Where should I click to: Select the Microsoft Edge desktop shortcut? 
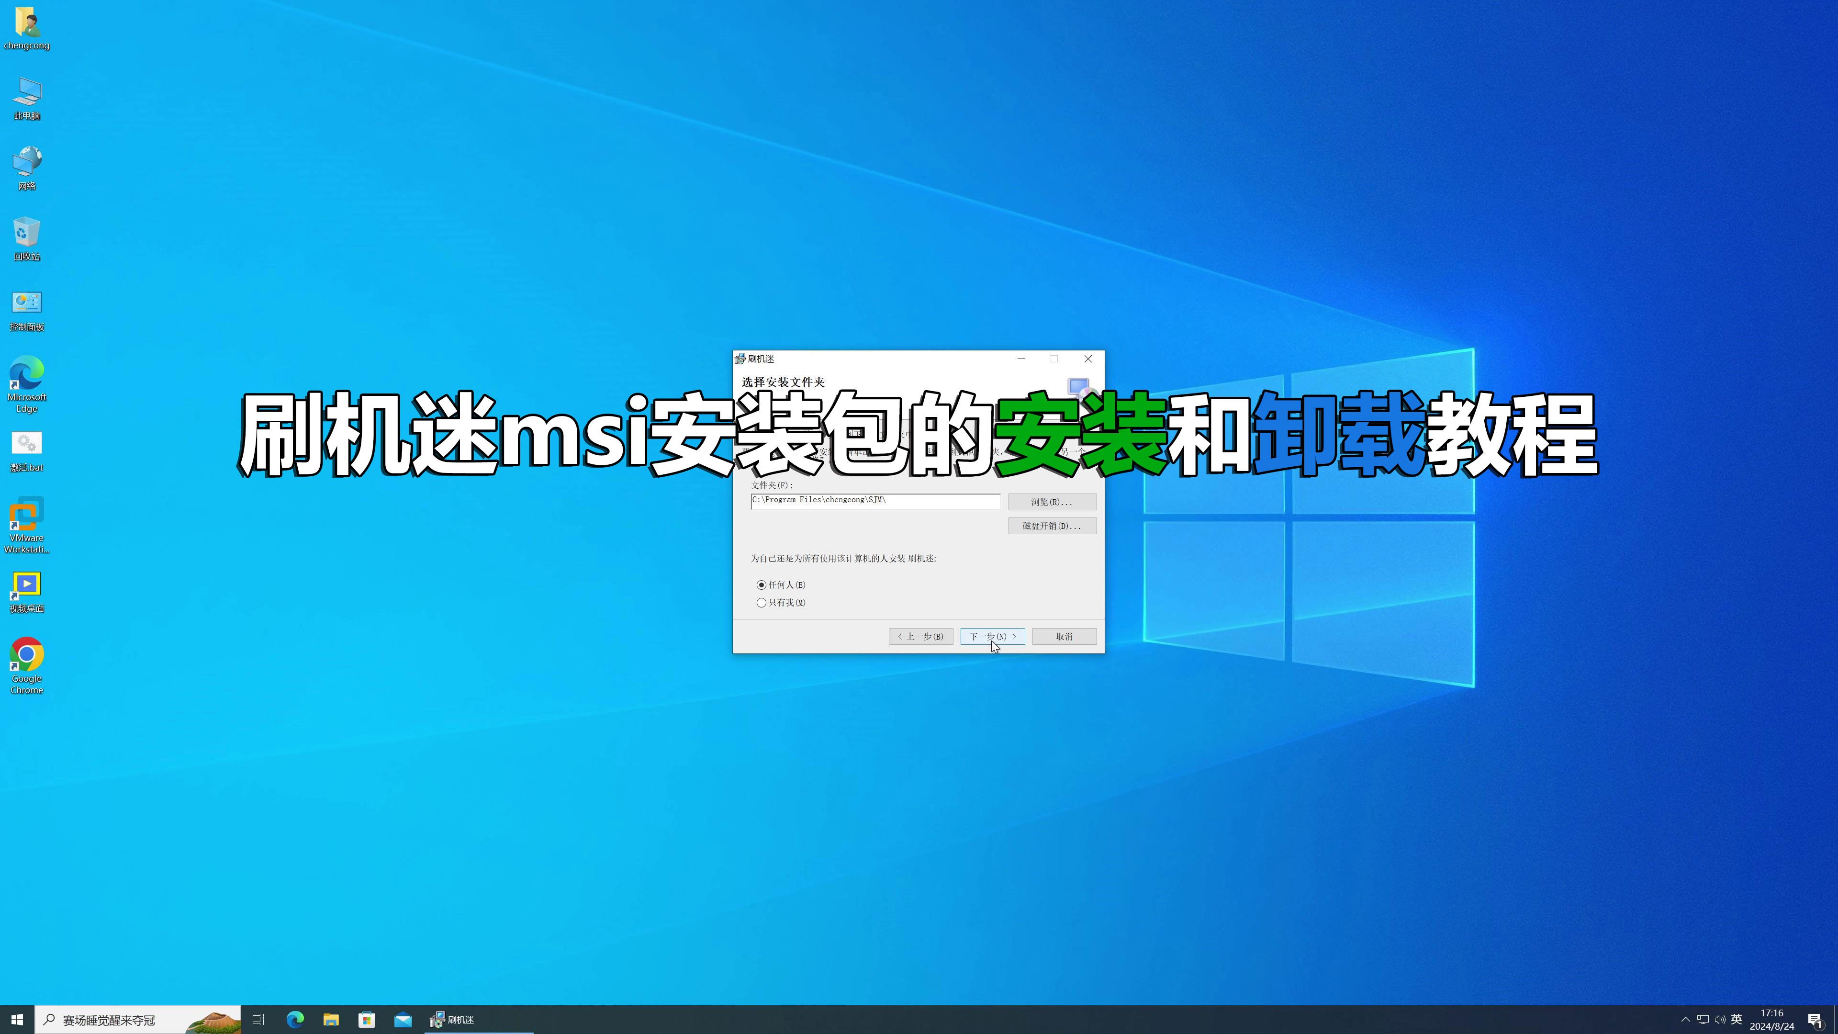tap(26, 384)
